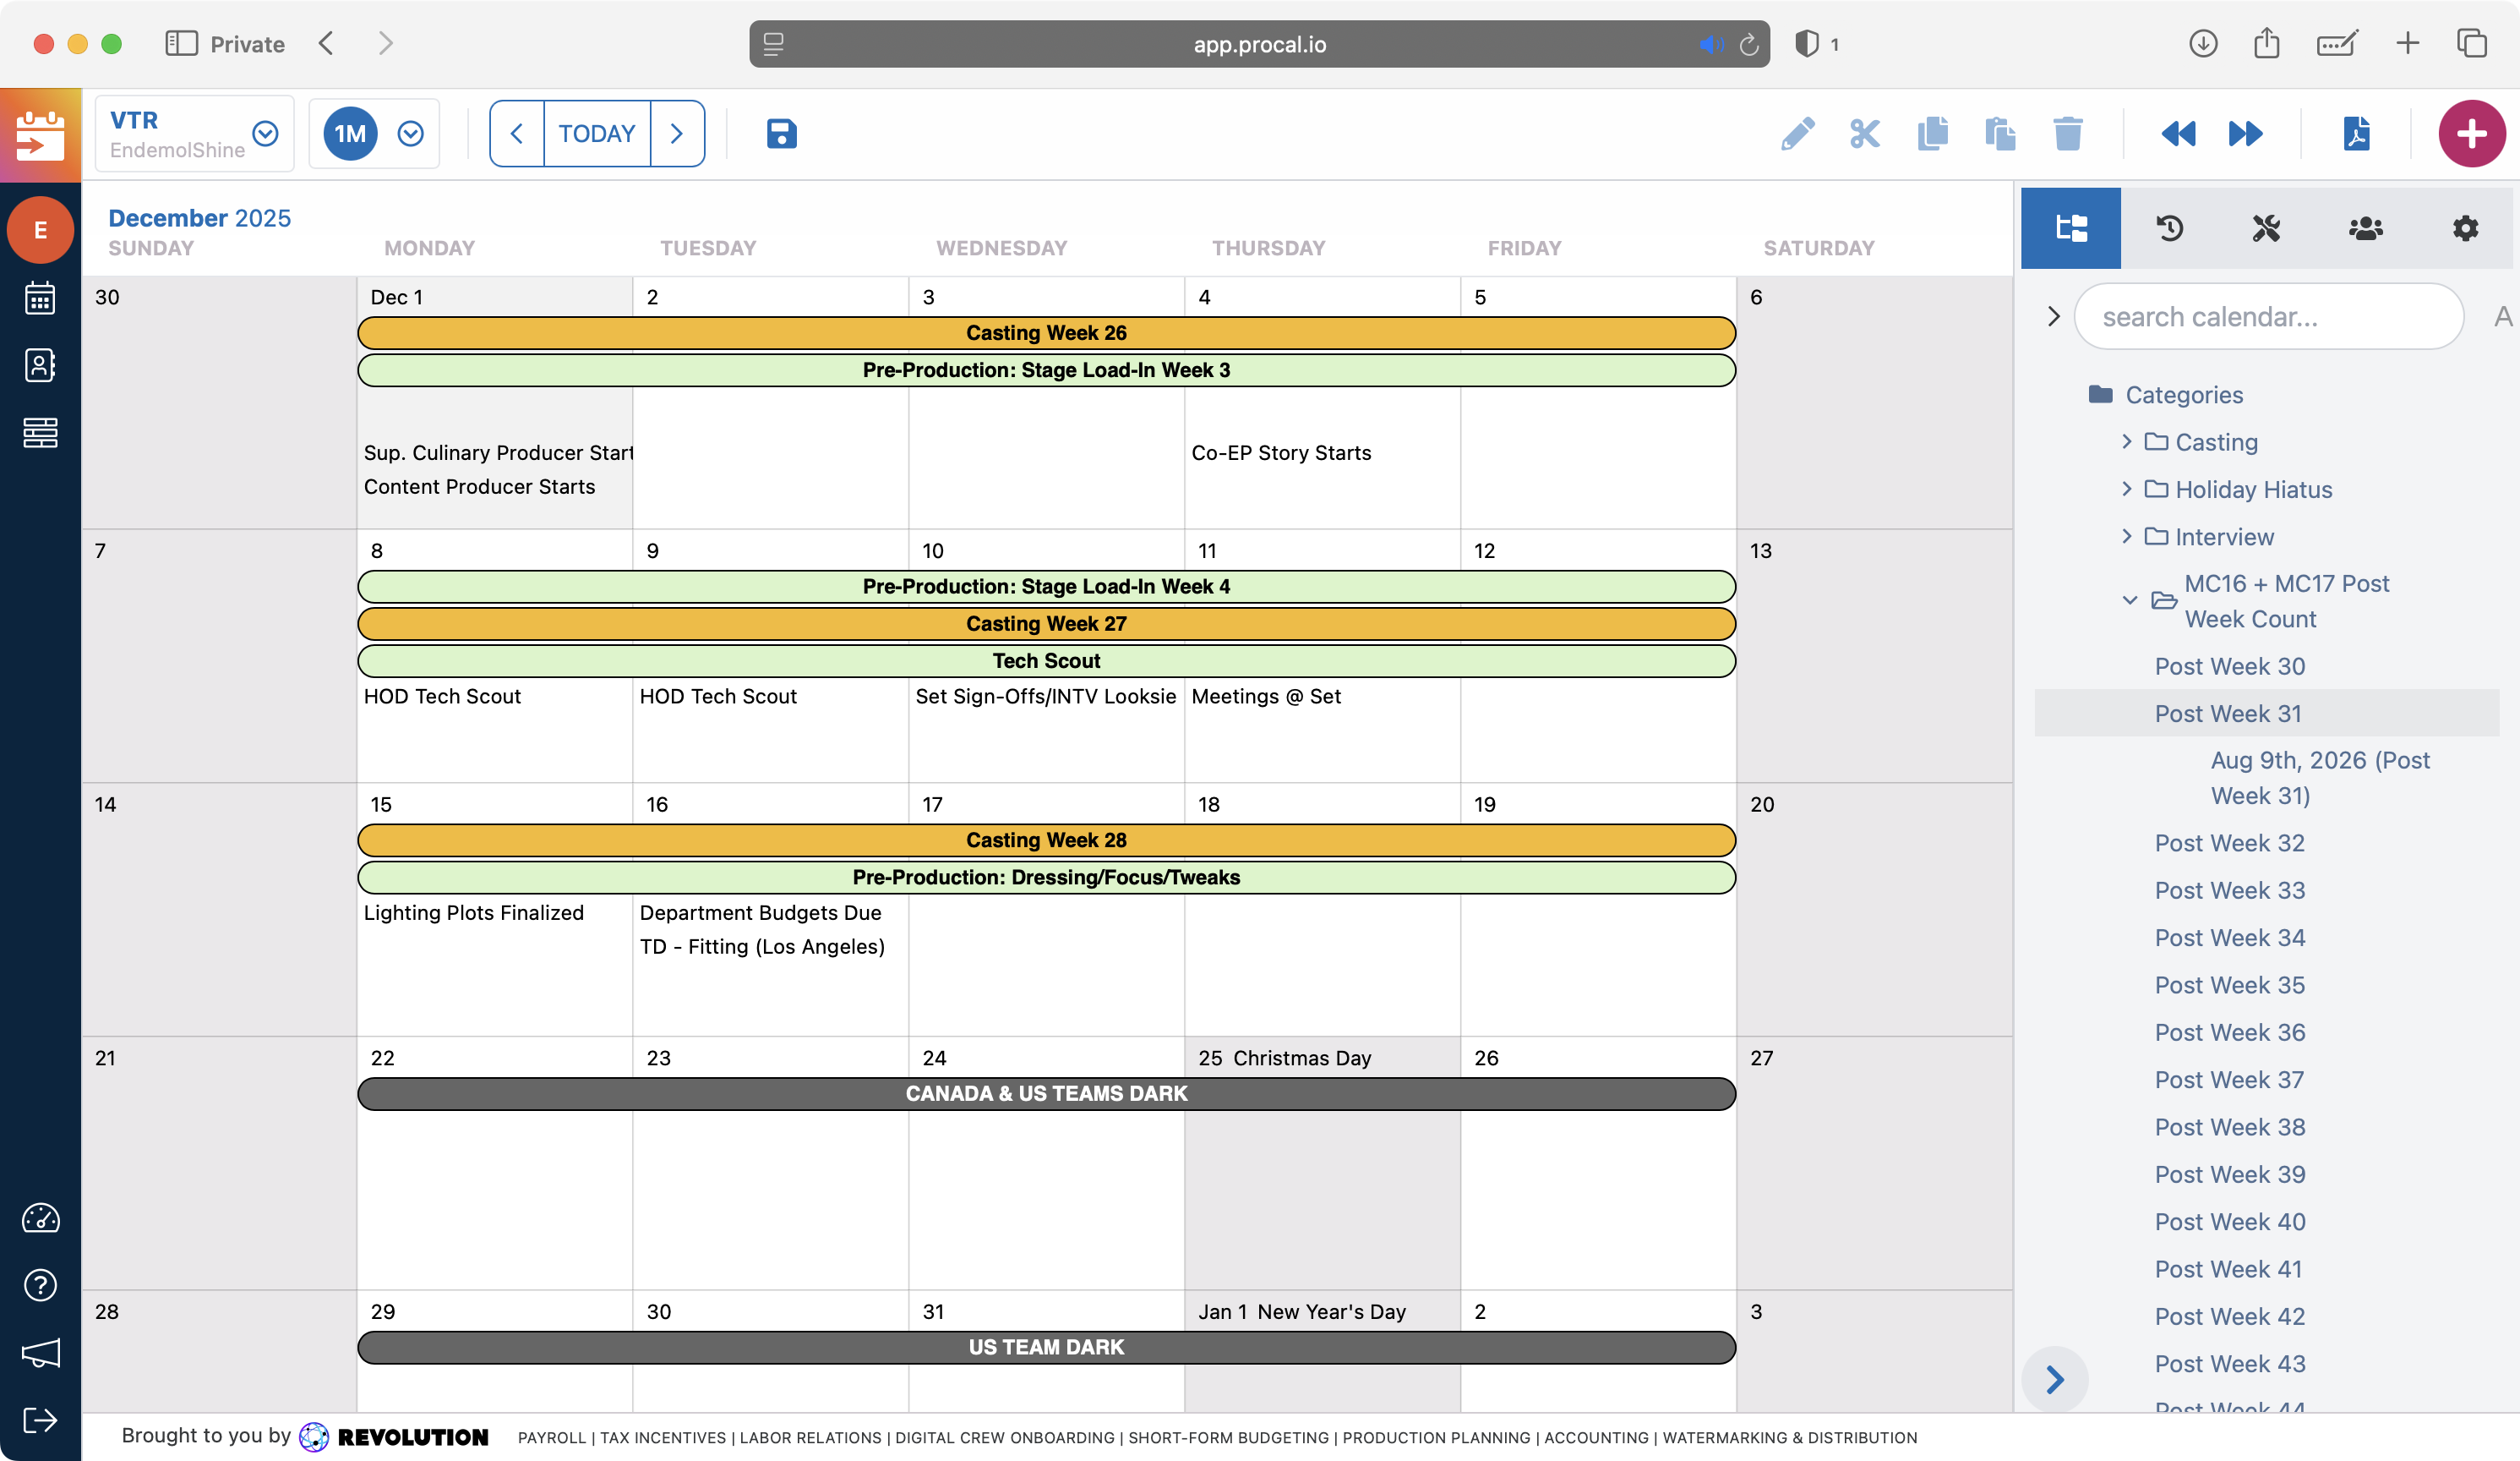
Task: Click the pencil edit tool
Action: coord(1798,133)
